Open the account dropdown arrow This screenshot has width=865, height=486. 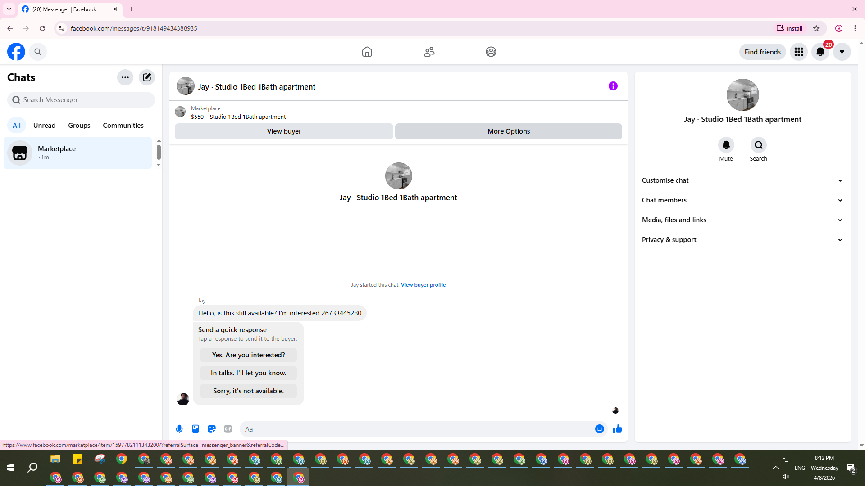point(842,52)
